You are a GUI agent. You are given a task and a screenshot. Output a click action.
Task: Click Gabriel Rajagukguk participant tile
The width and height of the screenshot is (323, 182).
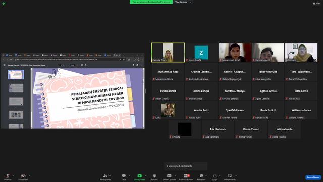pyautogui.click(x=235, y=72)
